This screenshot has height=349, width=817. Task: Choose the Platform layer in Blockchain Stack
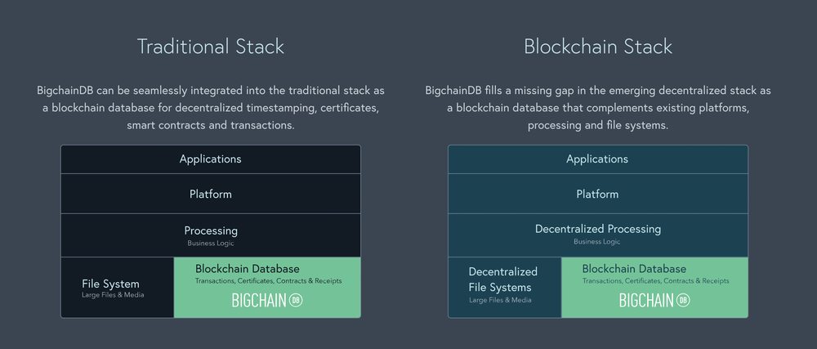coord(598,195)
